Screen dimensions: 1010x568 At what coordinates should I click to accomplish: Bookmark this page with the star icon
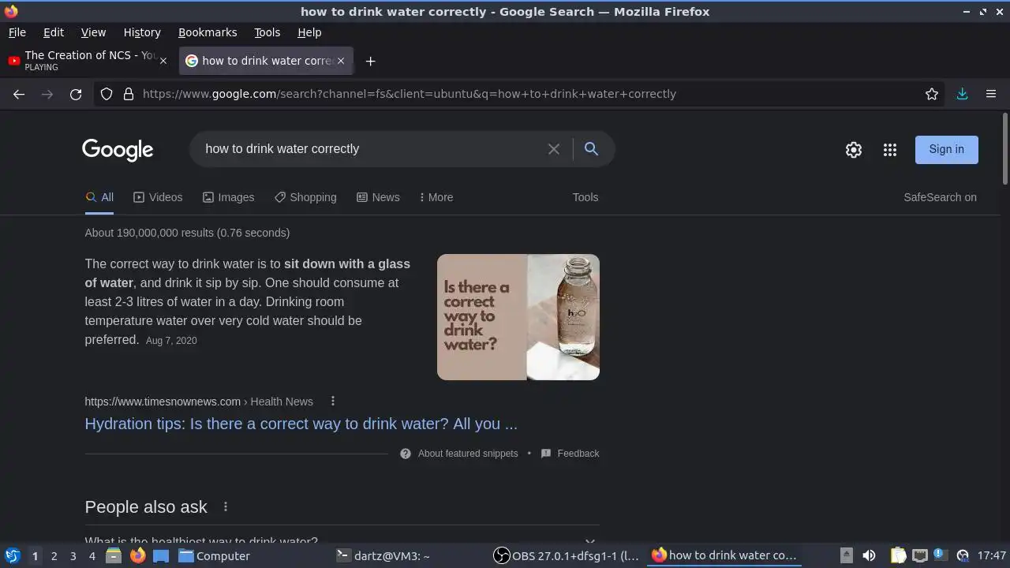932,94
